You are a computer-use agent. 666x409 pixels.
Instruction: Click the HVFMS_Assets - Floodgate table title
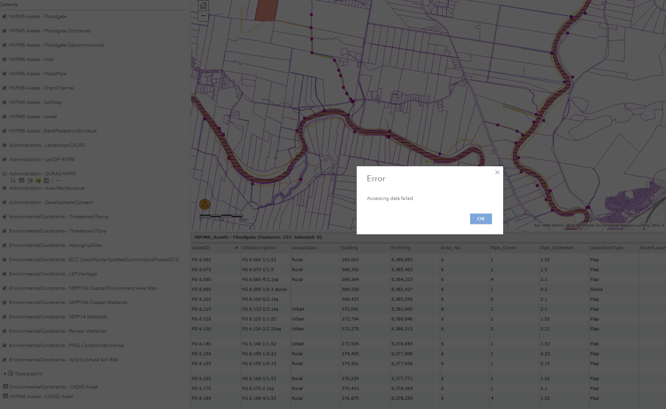(258, 237)
